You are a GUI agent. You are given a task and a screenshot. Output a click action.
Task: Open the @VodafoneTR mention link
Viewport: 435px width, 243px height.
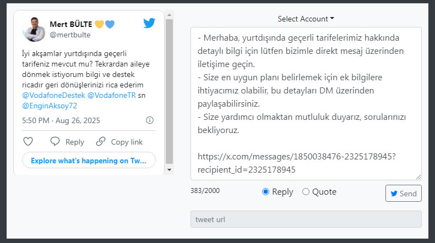point(111,96)
